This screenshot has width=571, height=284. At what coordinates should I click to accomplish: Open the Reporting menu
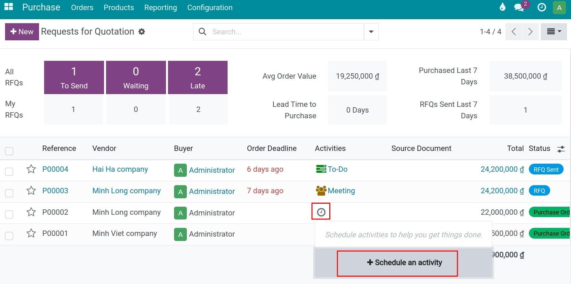[161, 7]
